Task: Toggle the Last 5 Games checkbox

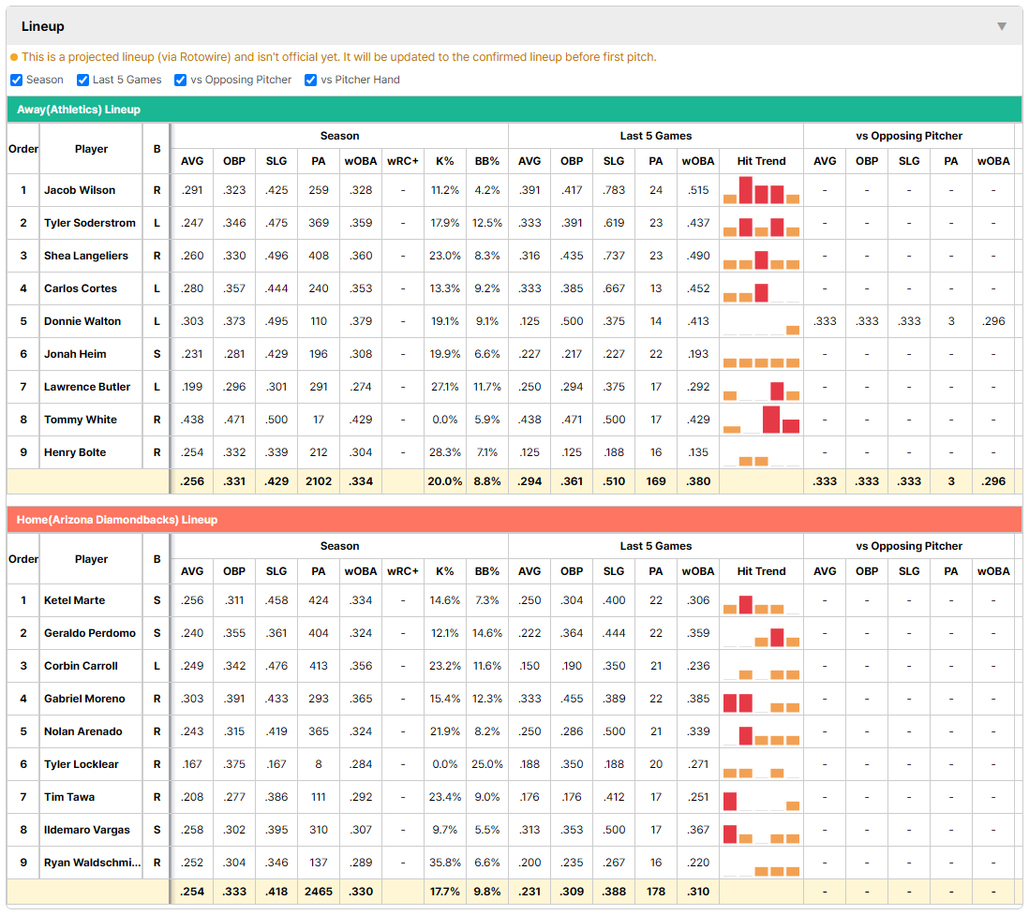Action: pos(82,80)
